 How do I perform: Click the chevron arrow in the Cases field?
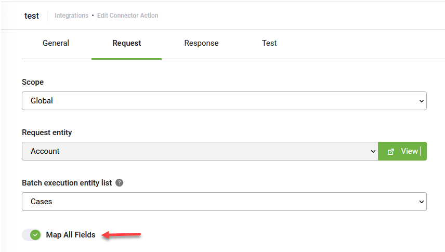[x=421, y=202]
